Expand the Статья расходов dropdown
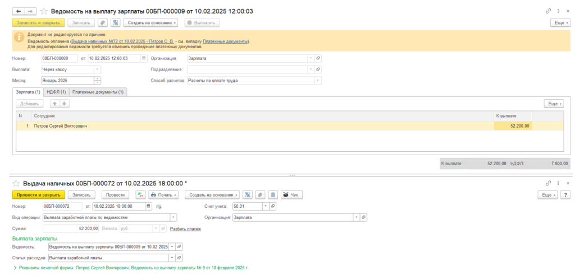Screen dimensions: 575x275 tap(172, 258)
